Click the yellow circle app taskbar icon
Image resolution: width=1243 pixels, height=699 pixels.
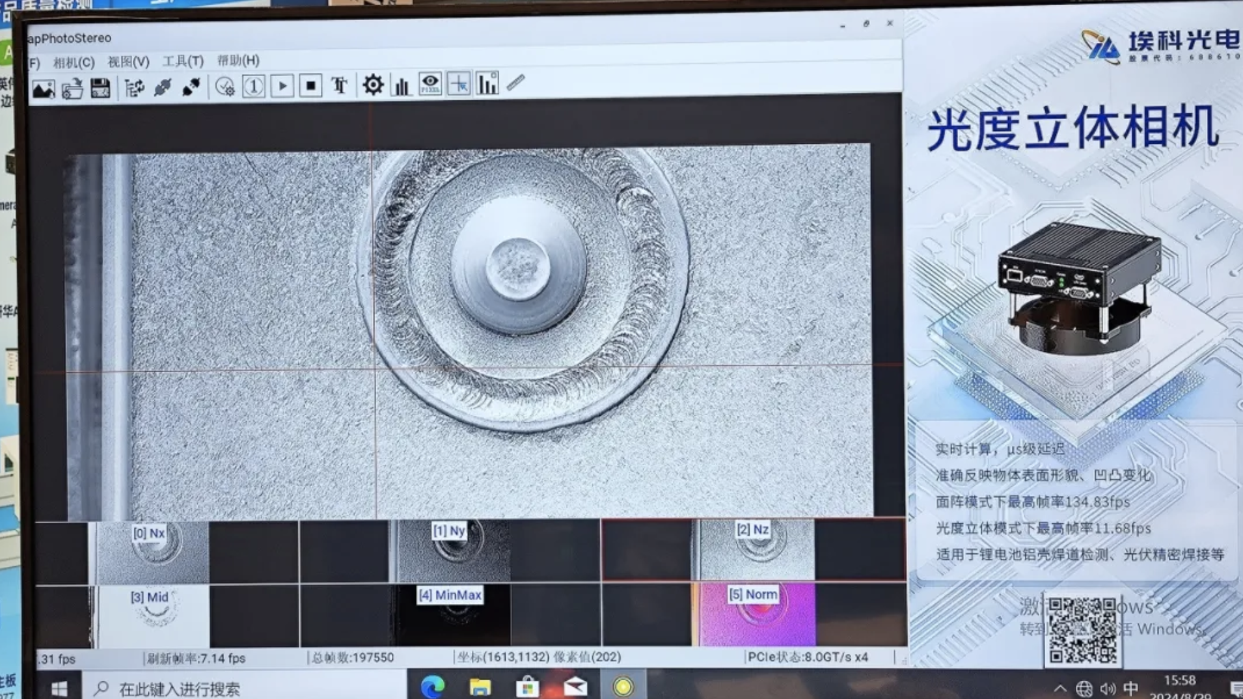click(x=623, y=687)
